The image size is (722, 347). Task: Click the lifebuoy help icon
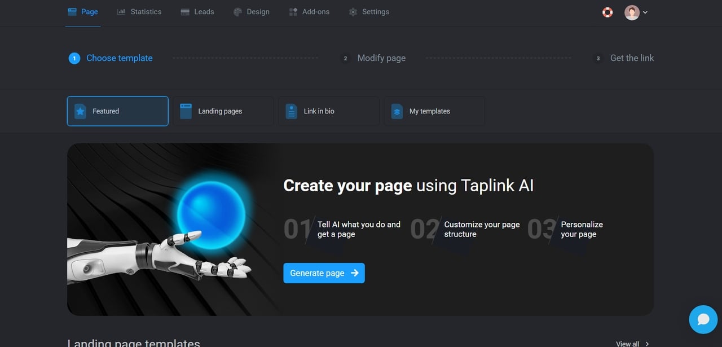tap(607, 12)
